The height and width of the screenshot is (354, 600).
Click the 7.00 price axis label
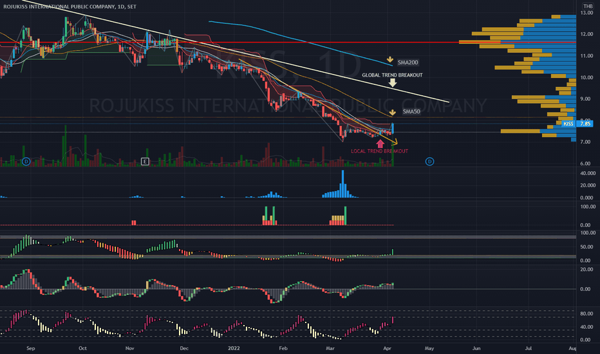point(586,142)
